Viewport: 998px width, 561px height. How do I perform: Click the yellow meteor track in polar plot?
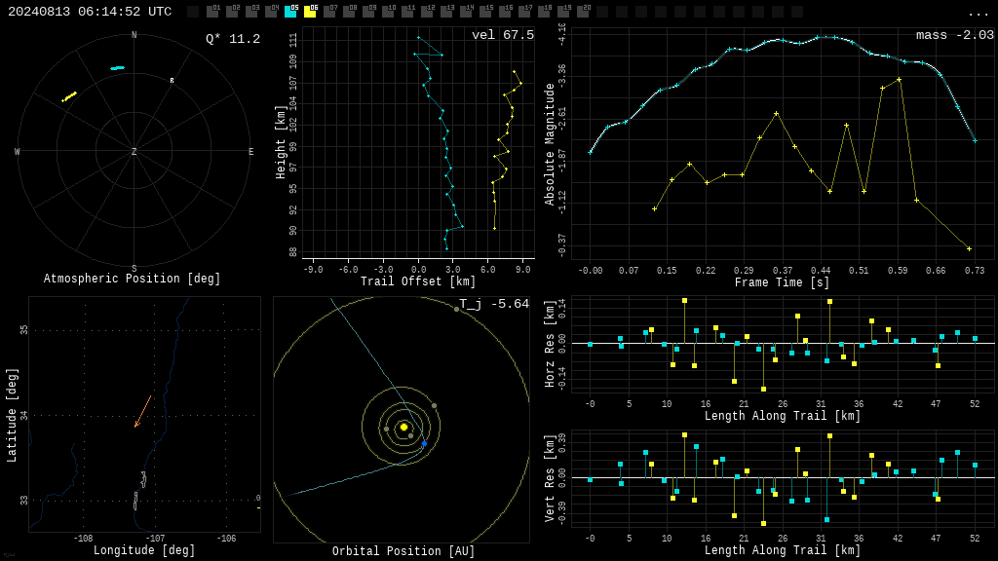point(69,96)
